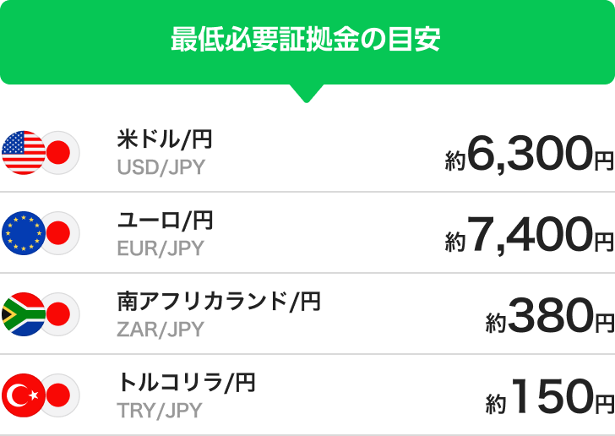This screenshot has width=615, height=436.
Task: Click the 約7,400円 margin amount
Action: [x=529, y=234]
